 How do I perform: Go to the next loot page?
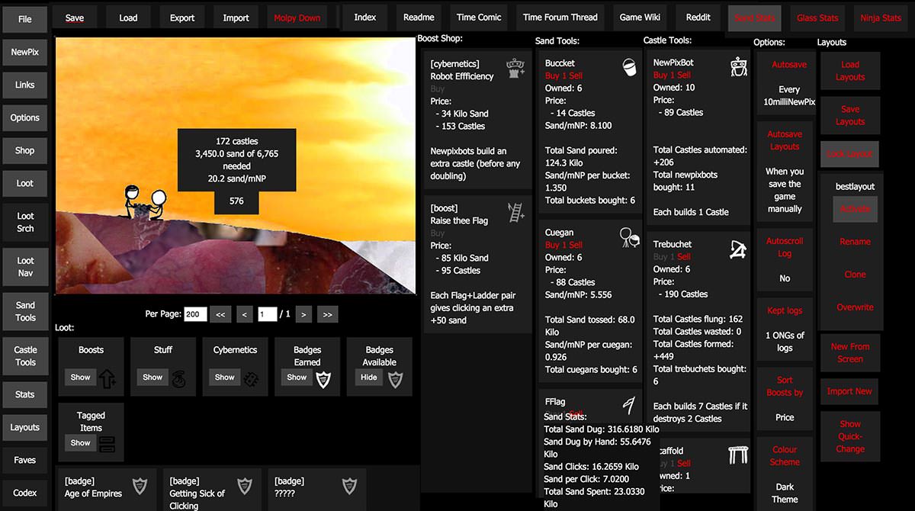[303, 314]
